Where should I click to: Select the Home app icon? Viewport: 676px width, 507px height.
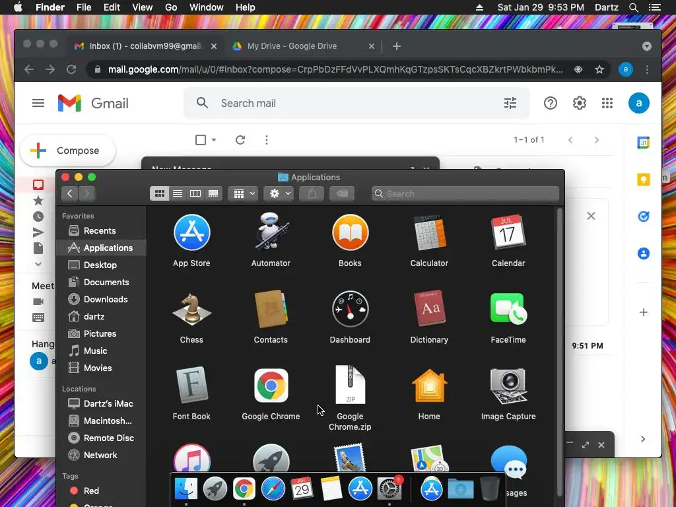click(x=429, y=386)
